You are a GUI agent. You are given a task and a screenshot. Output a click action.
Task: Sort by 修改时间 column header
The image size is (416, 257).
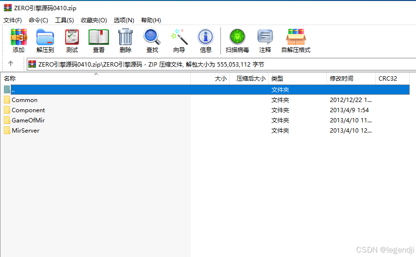[351, 78]
